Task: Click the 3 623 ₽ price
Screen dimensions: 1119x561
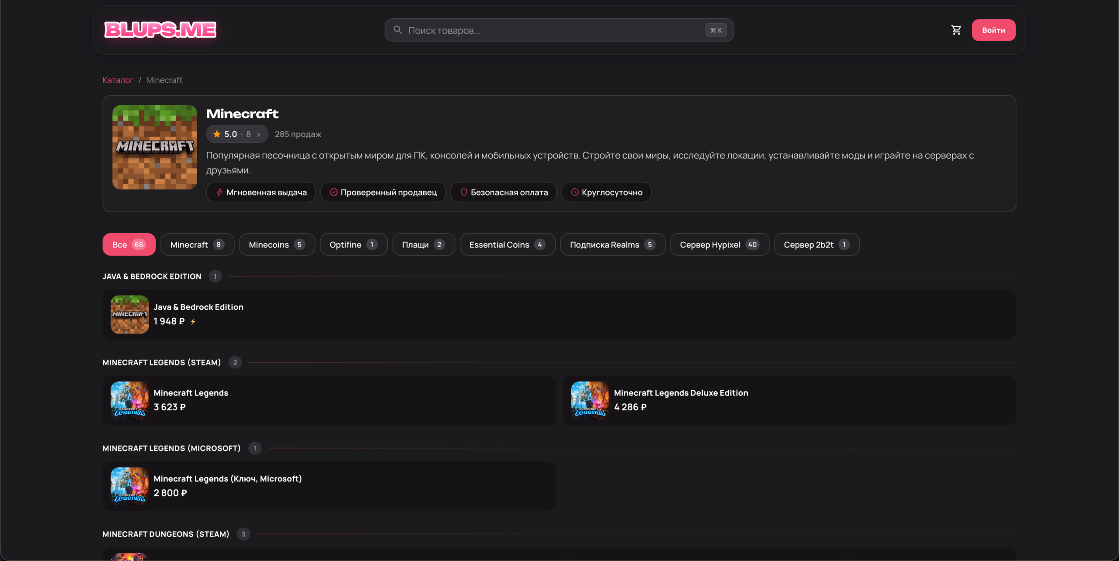Action: 170,407
